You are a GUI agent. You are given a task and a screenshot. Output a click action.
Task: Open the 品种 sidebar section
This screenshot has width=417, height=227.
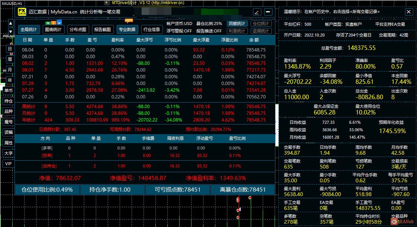(x=9, y=111)
